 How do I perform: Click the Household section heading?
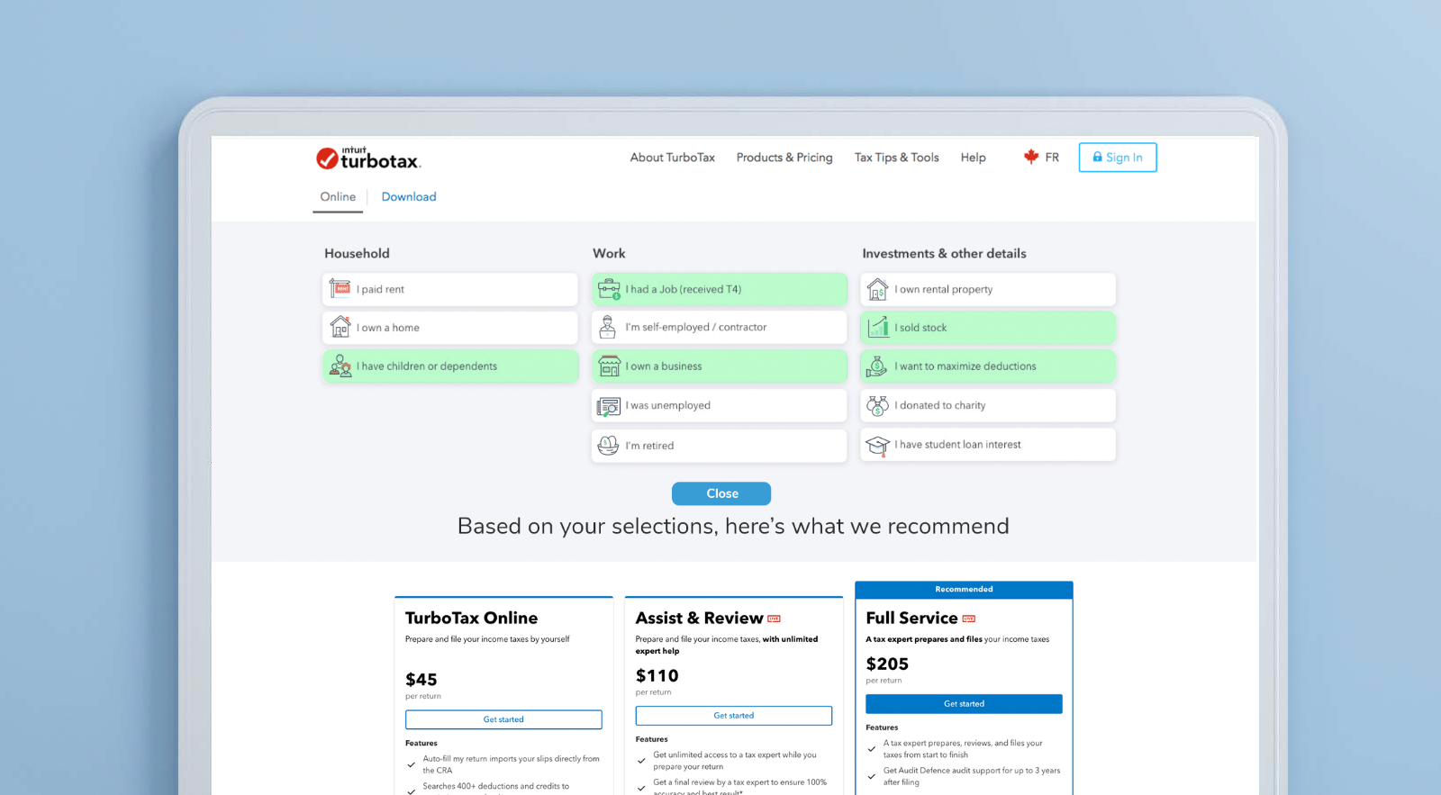point(357,254)
